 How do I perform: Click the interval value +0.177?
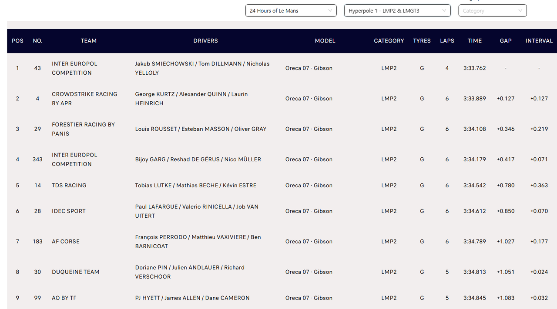pyautogui.click(x=539, y=242)
